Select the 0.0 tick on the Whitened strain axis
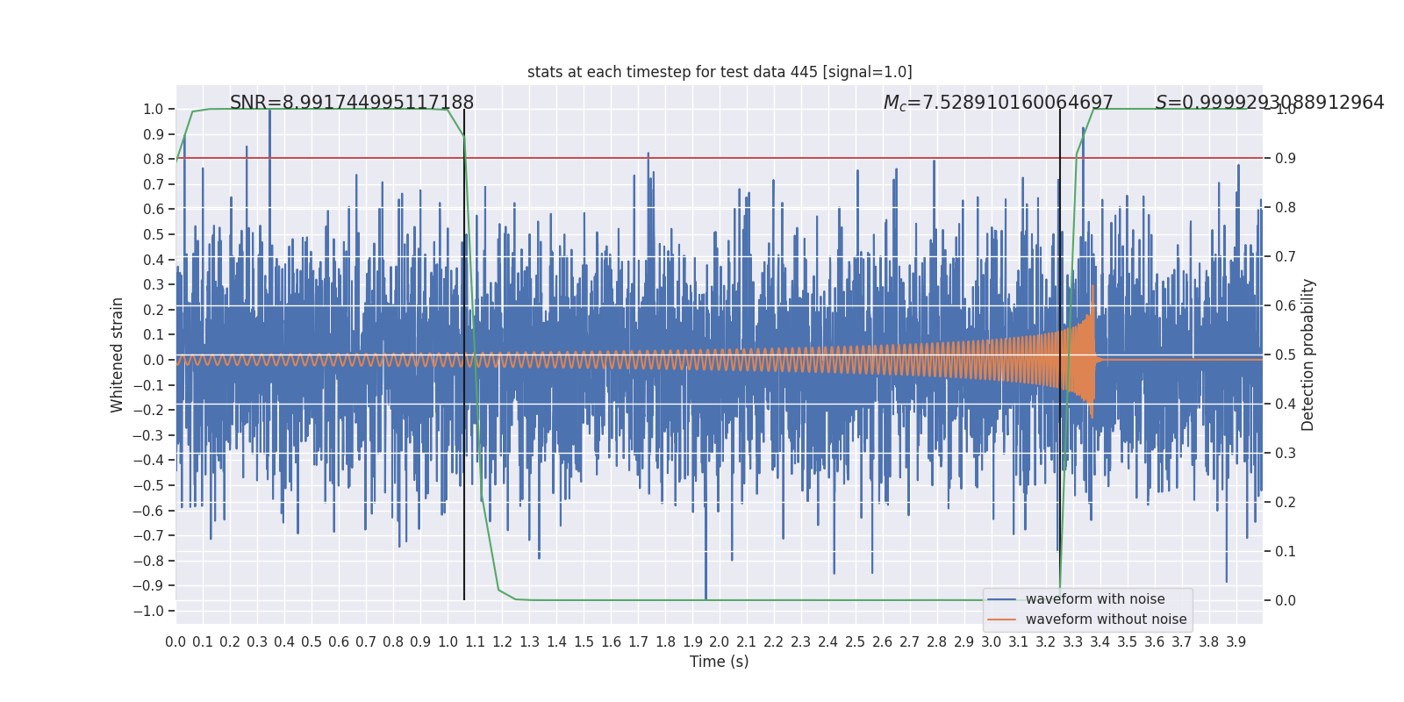The width and height of the screenshot is (1404, 702). [x=153, y=360]
